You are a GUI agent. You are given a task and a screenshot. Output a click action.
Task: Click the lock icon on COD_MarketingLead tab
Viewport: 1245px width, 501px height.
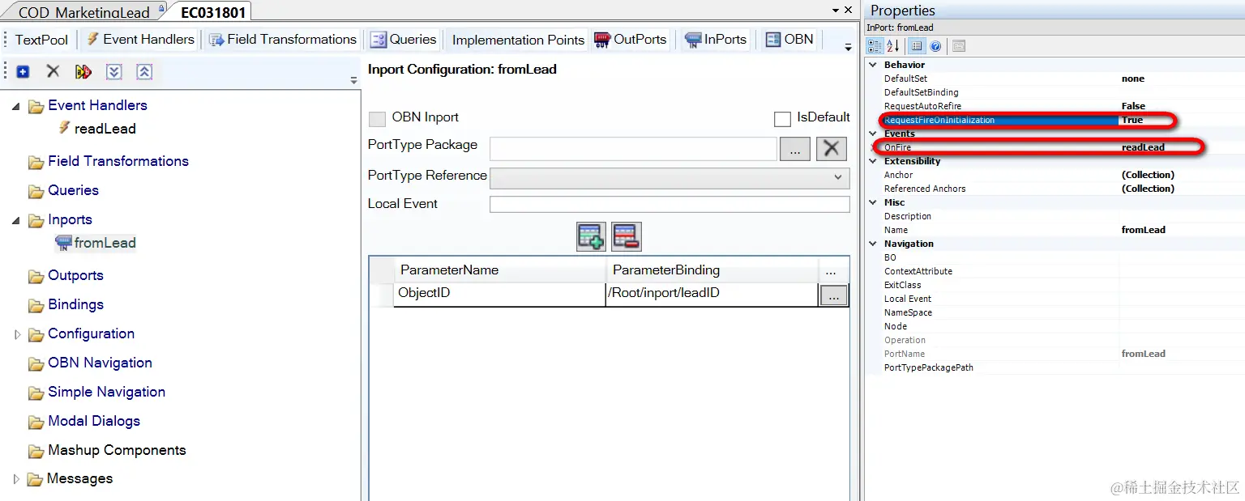tap(161, 9)
